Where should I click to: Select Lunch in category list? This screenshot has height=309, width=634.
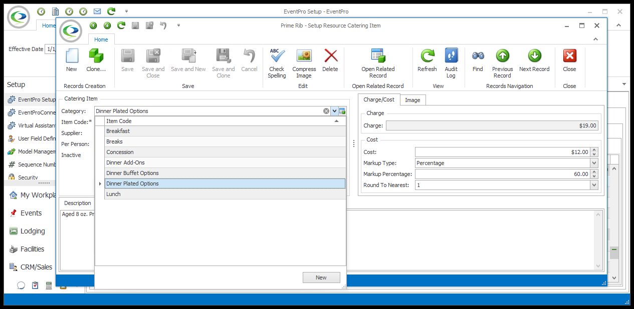[225, 194]
